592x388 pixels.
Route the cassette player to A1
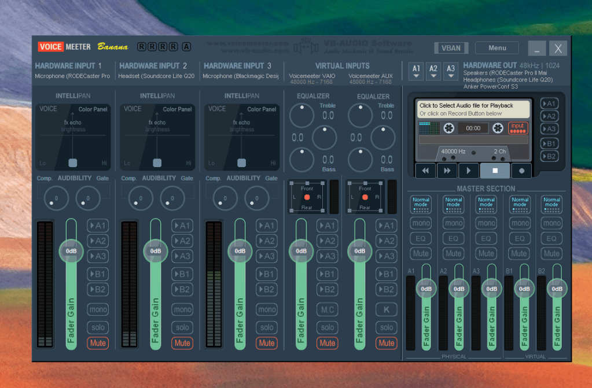(549, 104)
